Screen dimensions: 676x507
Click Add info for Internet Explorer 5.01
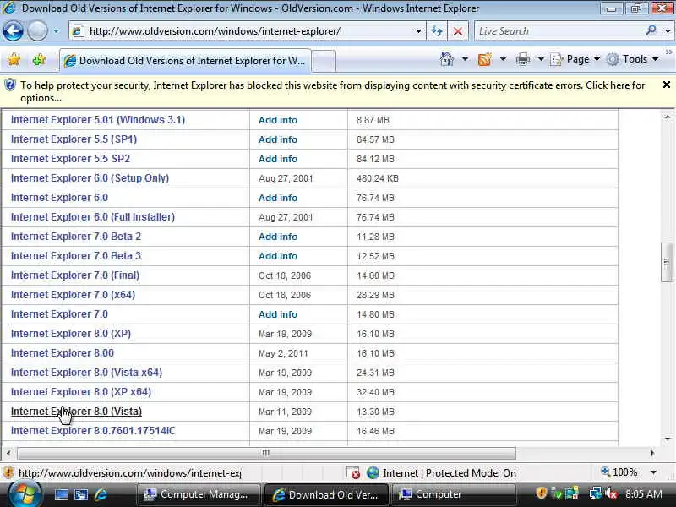278,120
